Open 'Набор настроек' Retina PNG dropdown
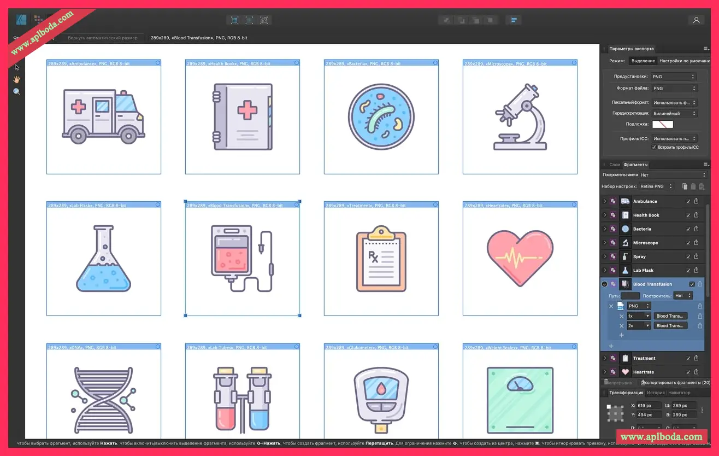This screenshot has height=456, width=719. (x=656, y=186)
